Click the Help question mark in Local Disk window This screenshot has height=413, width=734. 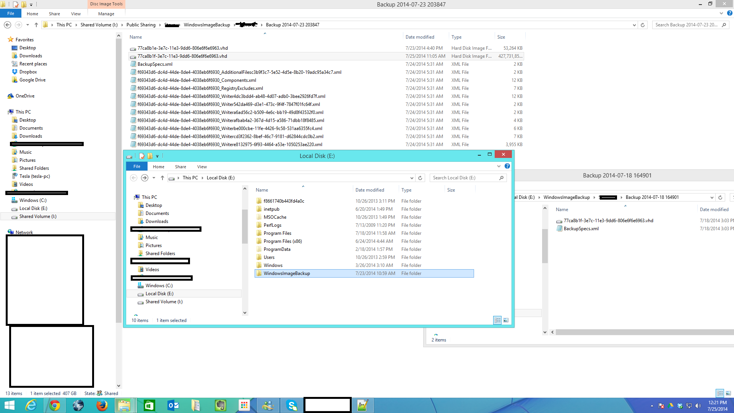pos(507,166)
